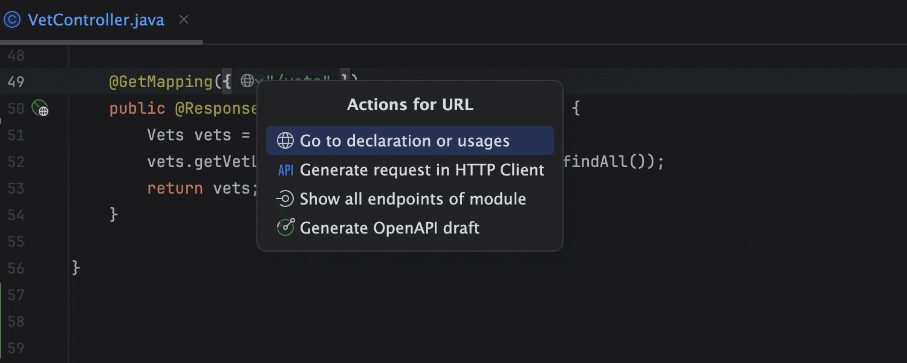Choose Show all endpoints of module
Screen dimensions: 907x363
[x=413, y=198]
